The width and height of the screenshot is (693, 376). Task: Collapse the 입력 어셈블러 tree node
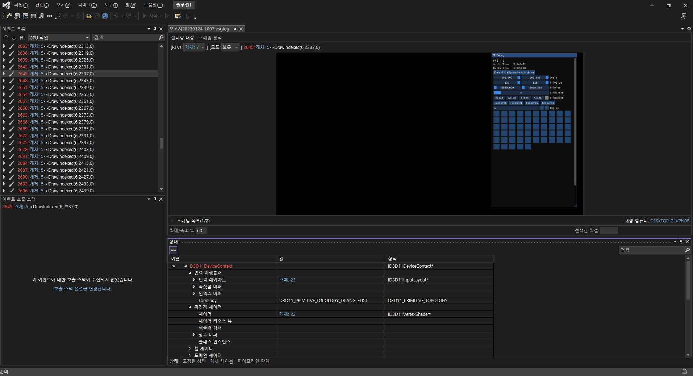(x=190, y=272)
